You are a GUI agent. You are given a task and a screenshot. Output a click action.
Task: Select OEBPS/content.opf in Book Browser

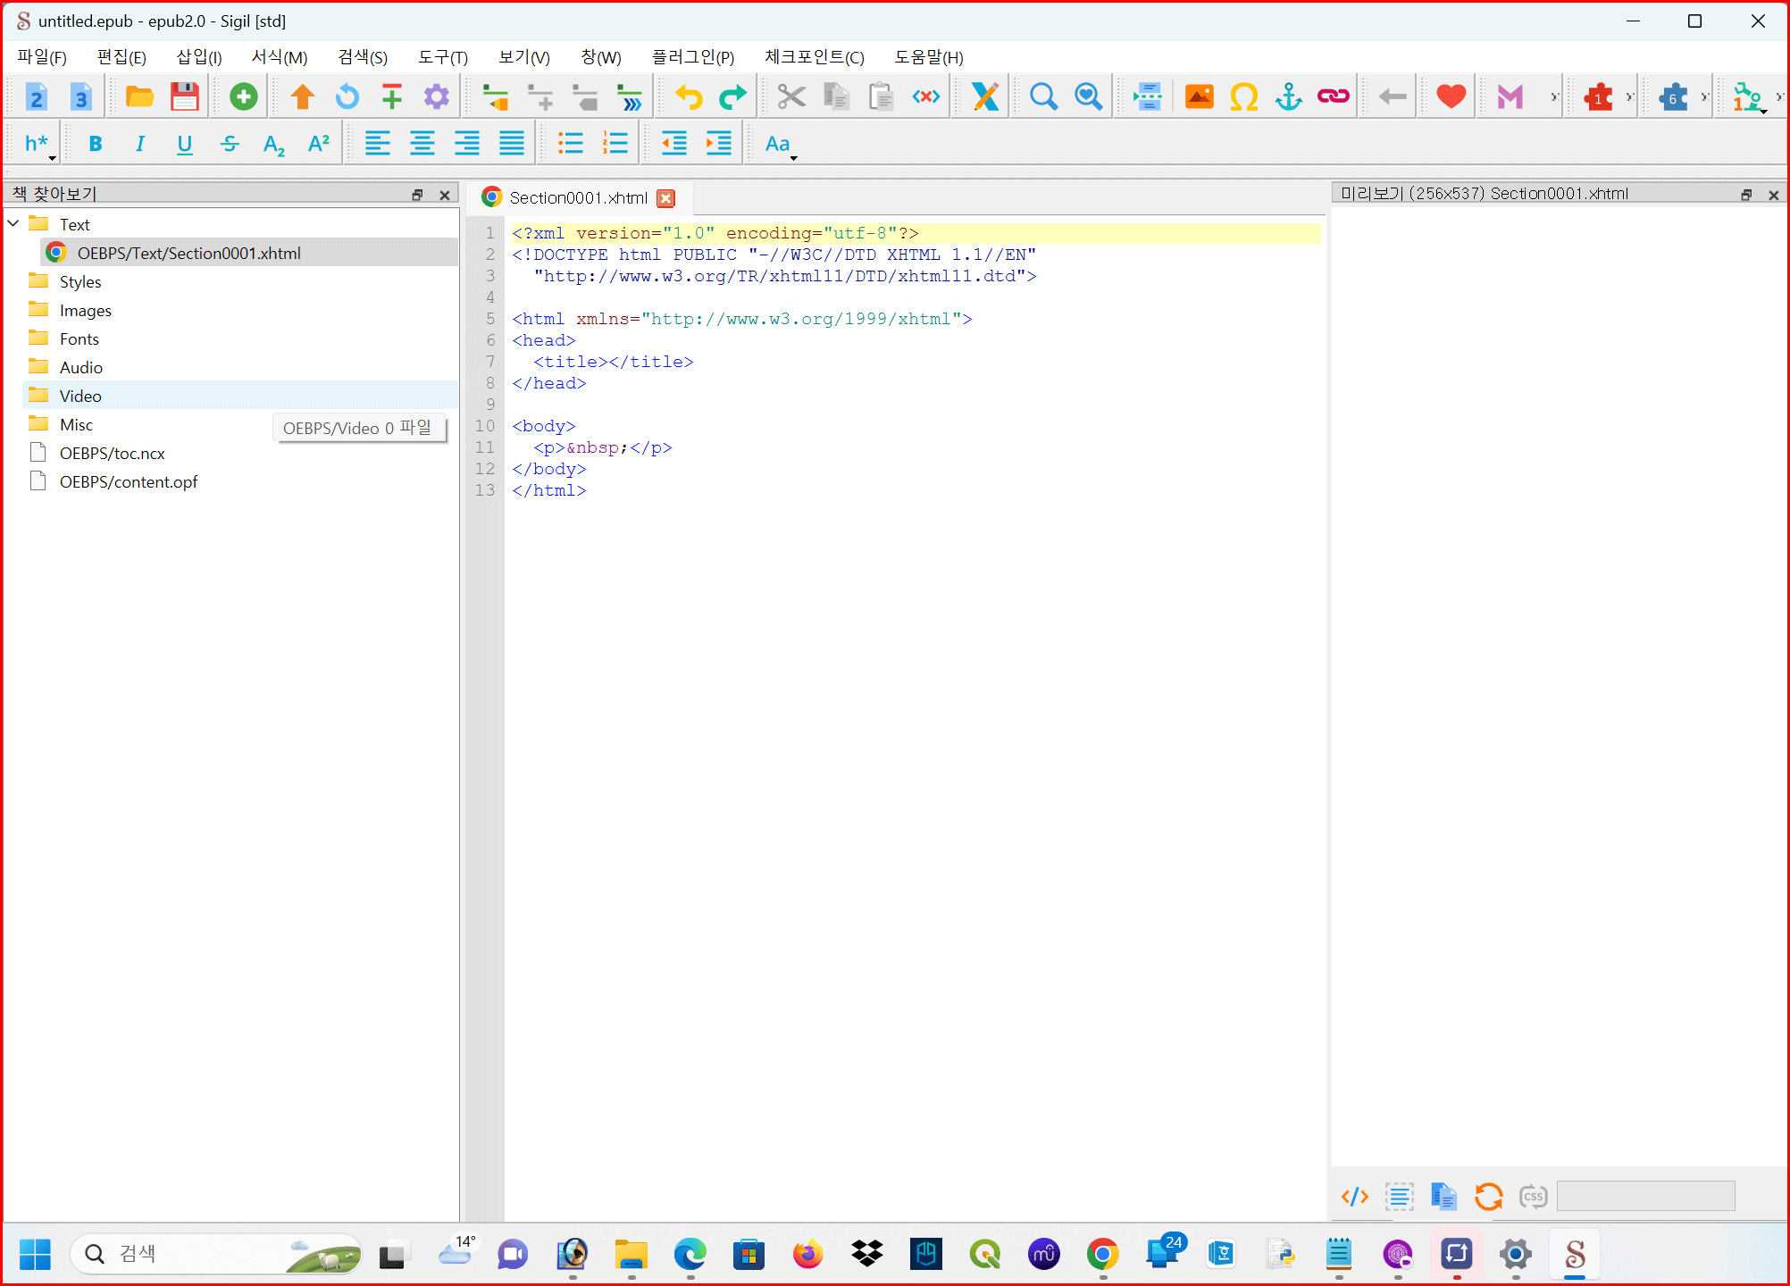click(128, 481)
